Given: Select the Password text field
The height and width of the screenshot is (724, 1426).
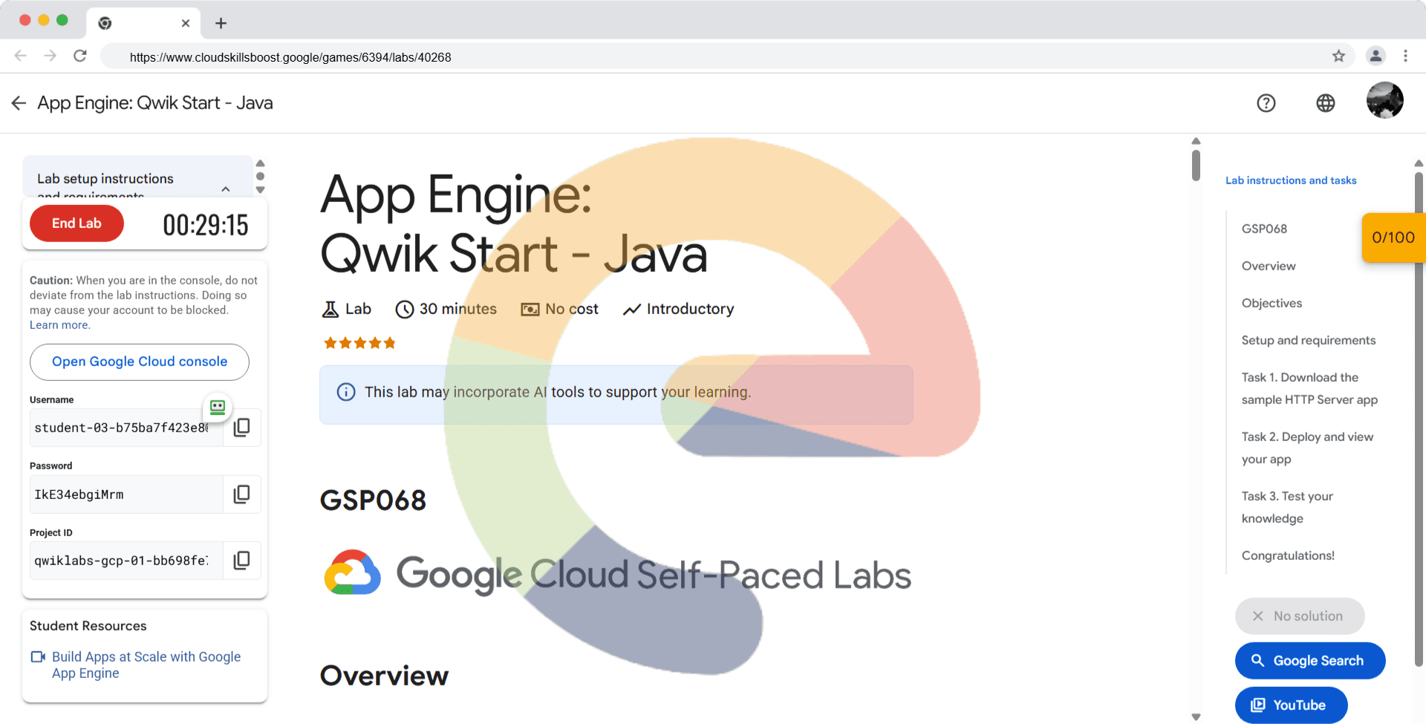Looking at the screenshot, I should 126,495.
